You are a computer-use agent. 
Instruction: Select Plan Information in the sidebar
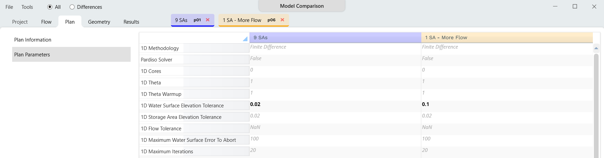pos(33,40)
